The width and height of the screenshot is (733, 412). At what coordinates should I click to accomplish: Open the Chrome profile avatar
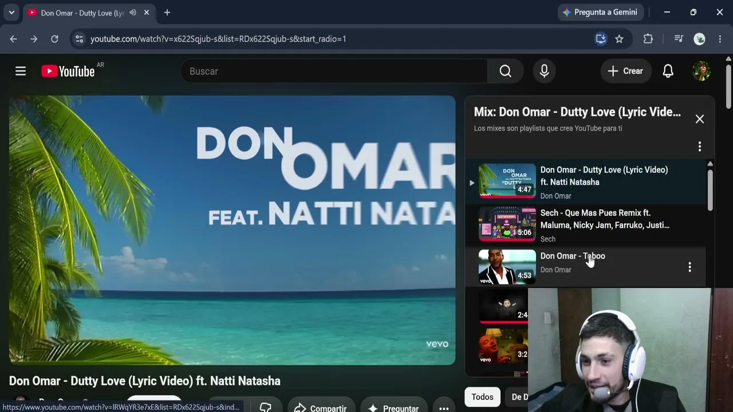pyautogui.click(x=699, y=39)
